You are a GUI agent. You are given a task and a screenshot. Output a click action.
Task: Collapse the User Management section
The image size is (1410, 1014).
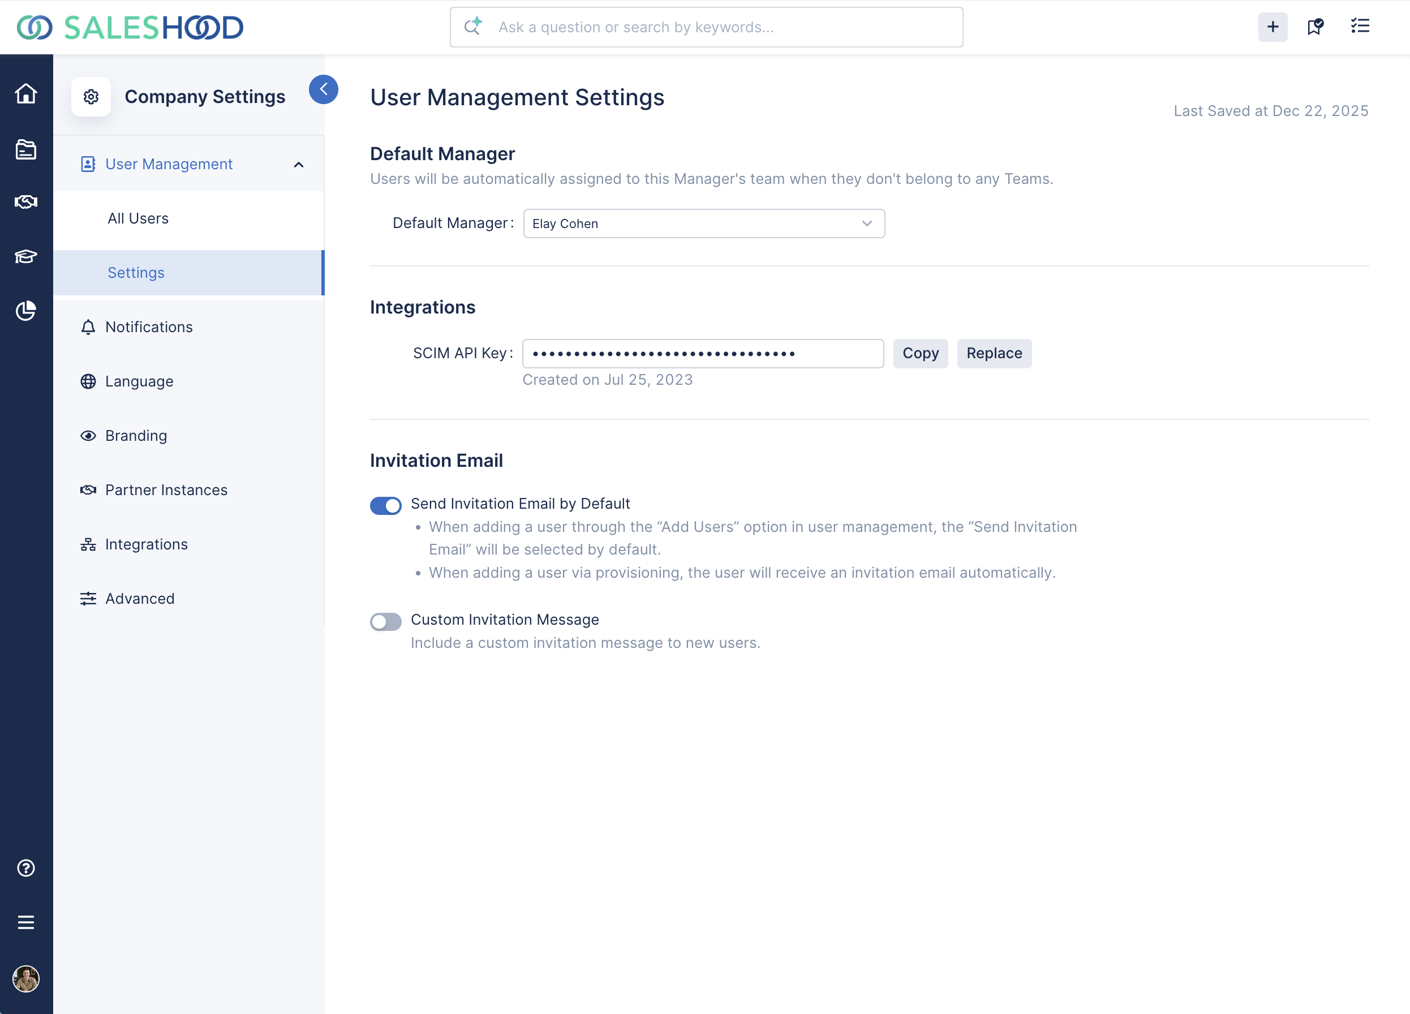(x=298, y=164)
